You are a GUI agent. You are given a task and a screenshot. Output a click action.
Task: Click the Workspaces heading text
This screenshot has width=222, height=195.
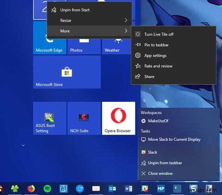(151, 113)
